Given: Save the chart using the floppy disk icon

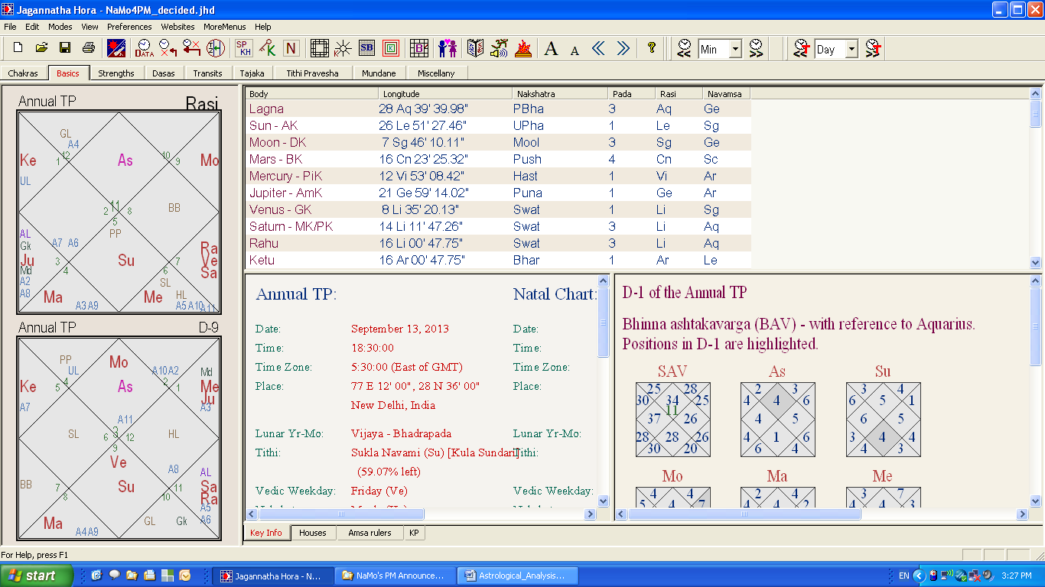Looking at the screenshot, I should tap(65, 48).
